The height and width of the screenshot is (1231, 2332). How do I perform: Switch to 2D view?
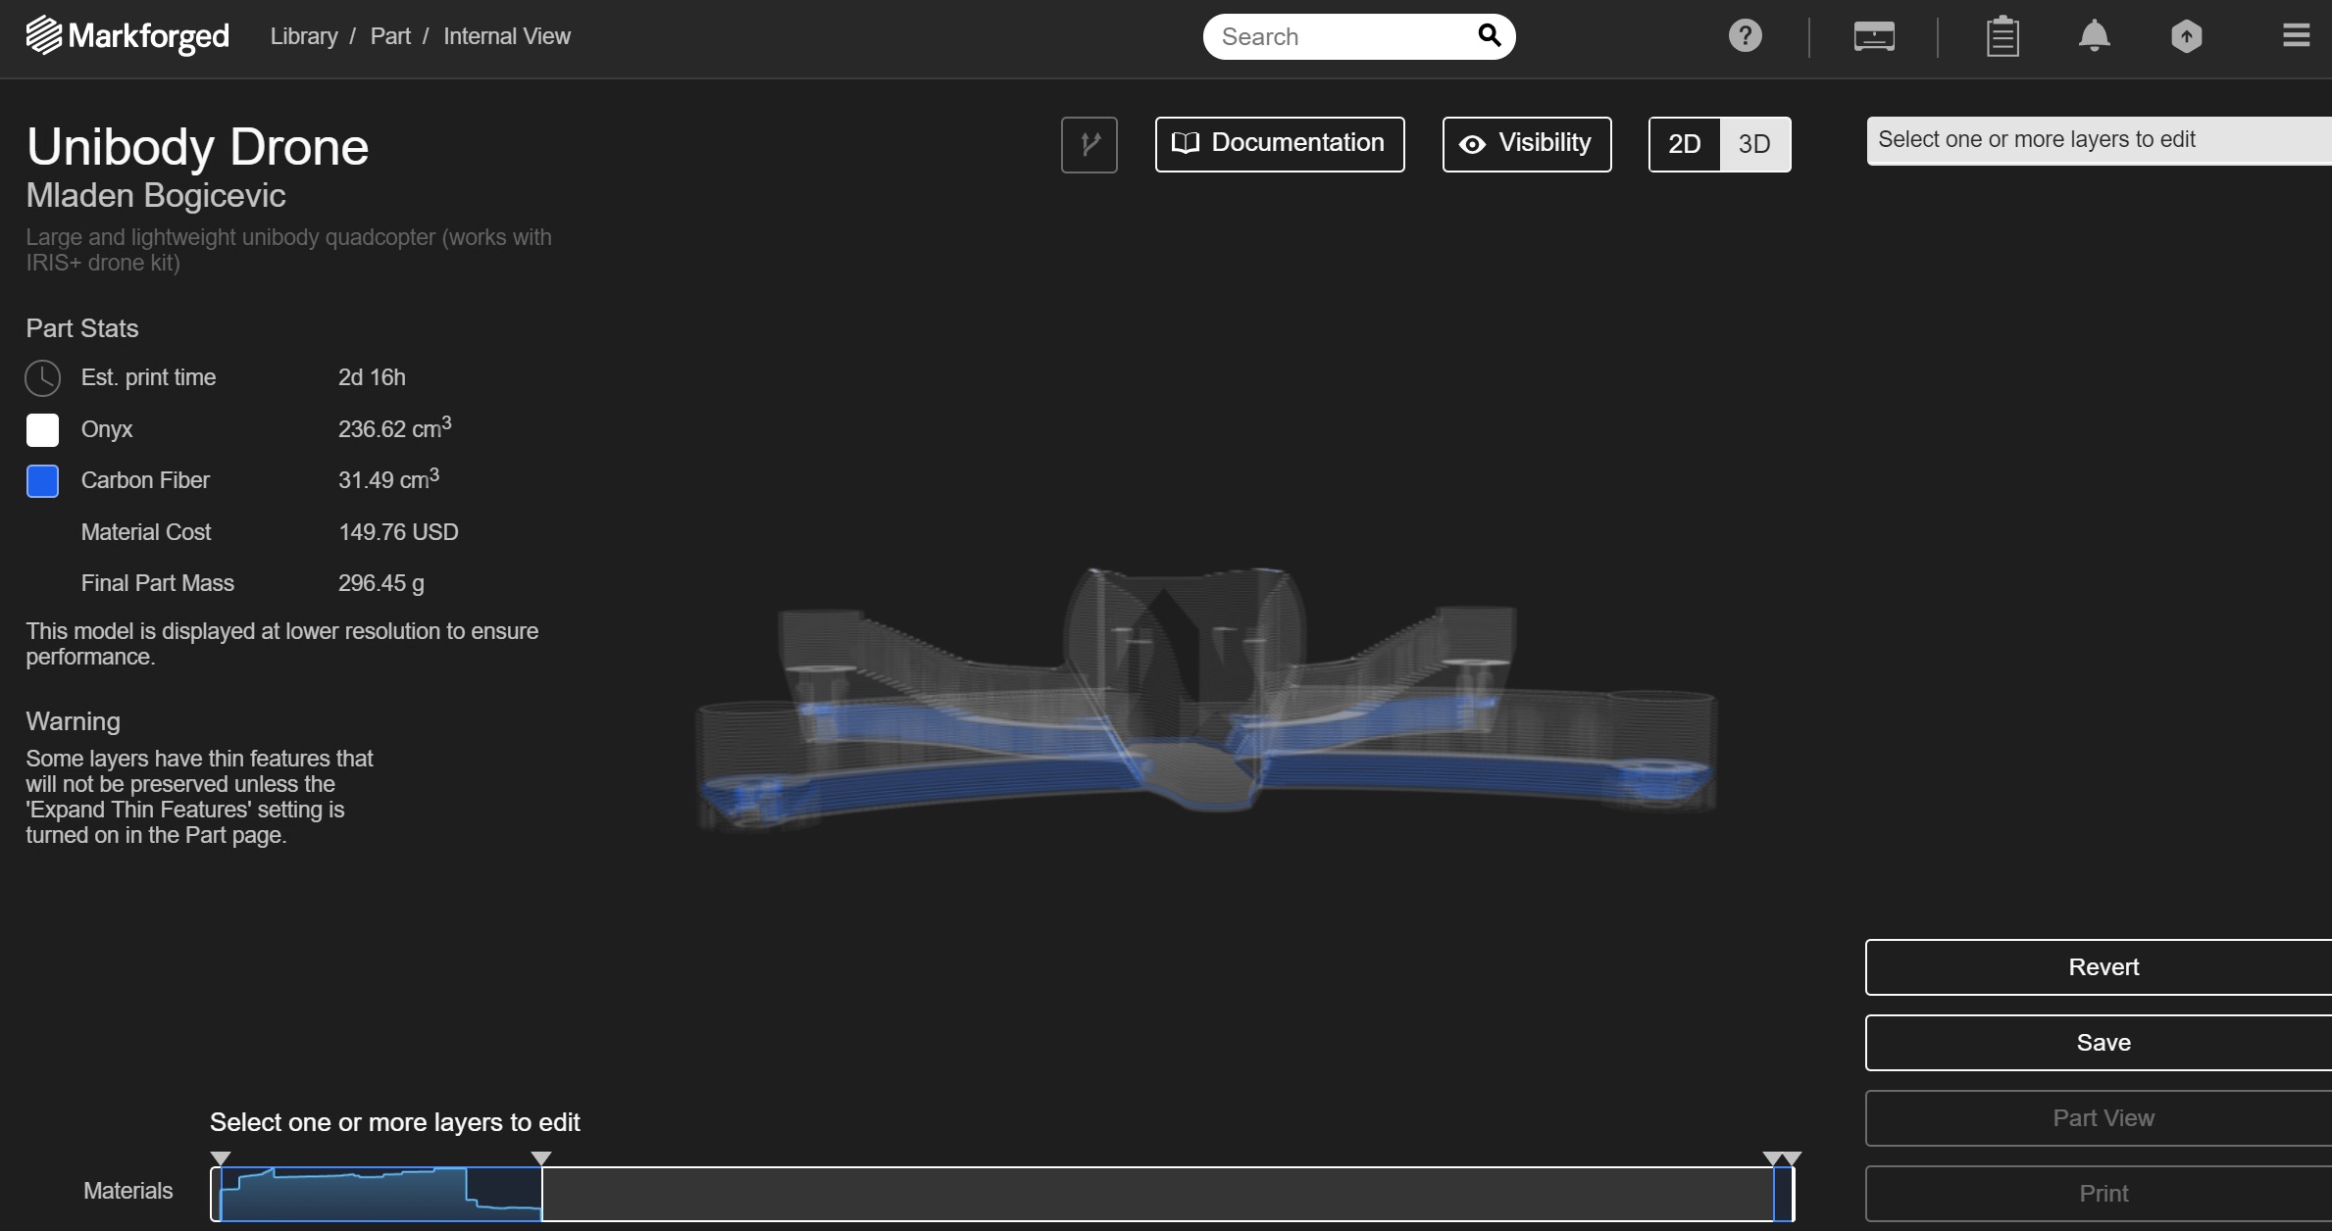point(1684,145)
